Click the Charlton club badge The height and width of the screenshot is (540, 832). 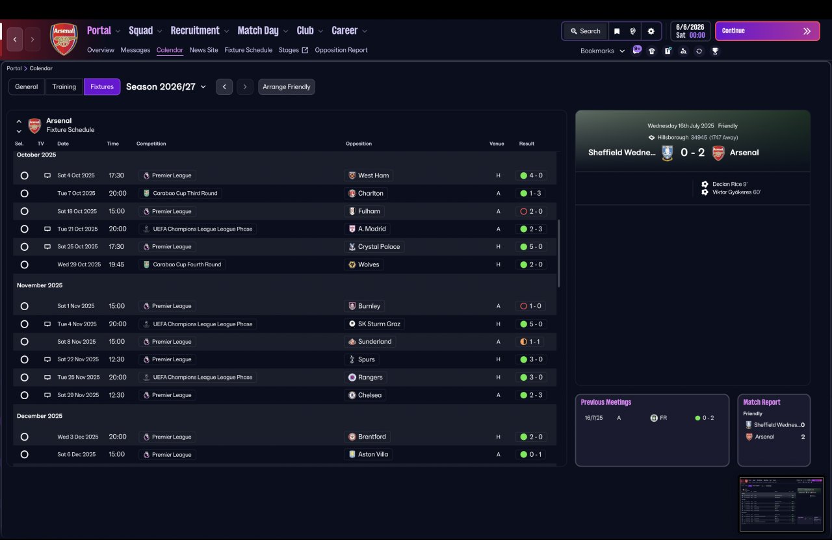pos(352,193)
